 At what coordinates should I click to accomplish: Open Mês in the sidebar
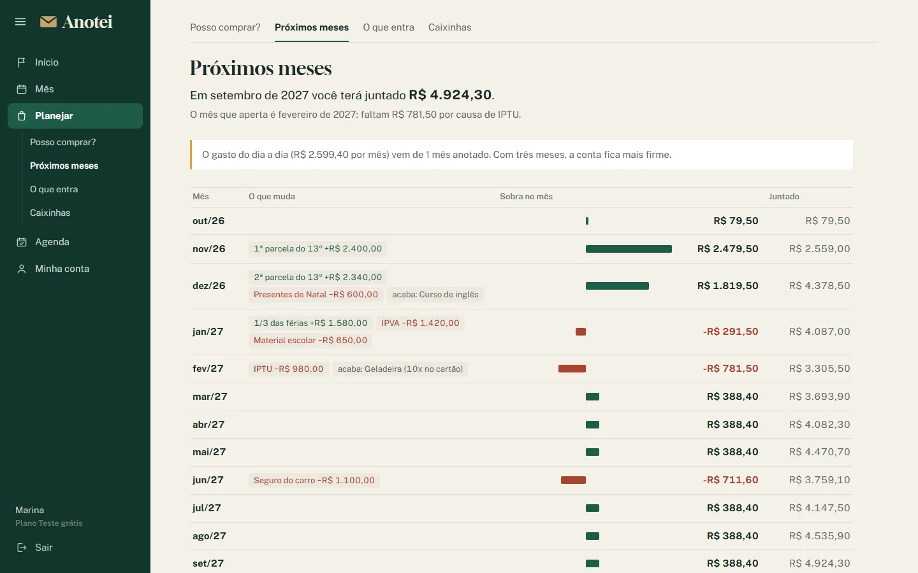(75, 89)
